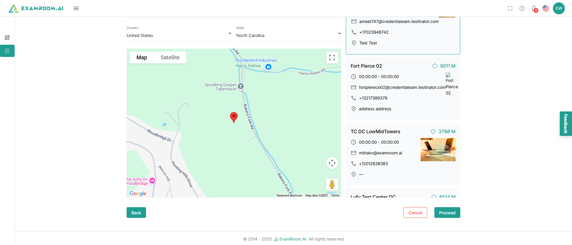Switch to Satellite map view
Image resolution: width=572 pixels, height=245 pixels.
point(170,58)
